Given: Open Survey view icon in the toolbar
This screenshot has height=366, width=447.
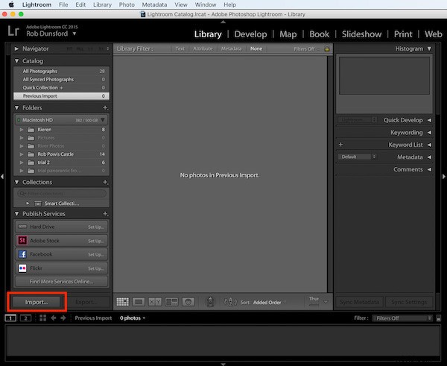Looking at the screenshot, I should pyautogui.click(x=172, y=302).
